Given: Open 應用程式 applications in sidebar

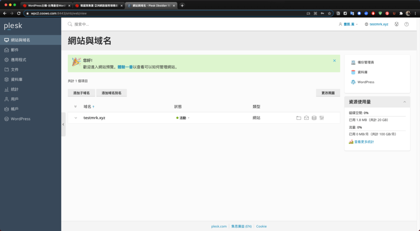Looking at the screenshot, I should coord(30,60).
